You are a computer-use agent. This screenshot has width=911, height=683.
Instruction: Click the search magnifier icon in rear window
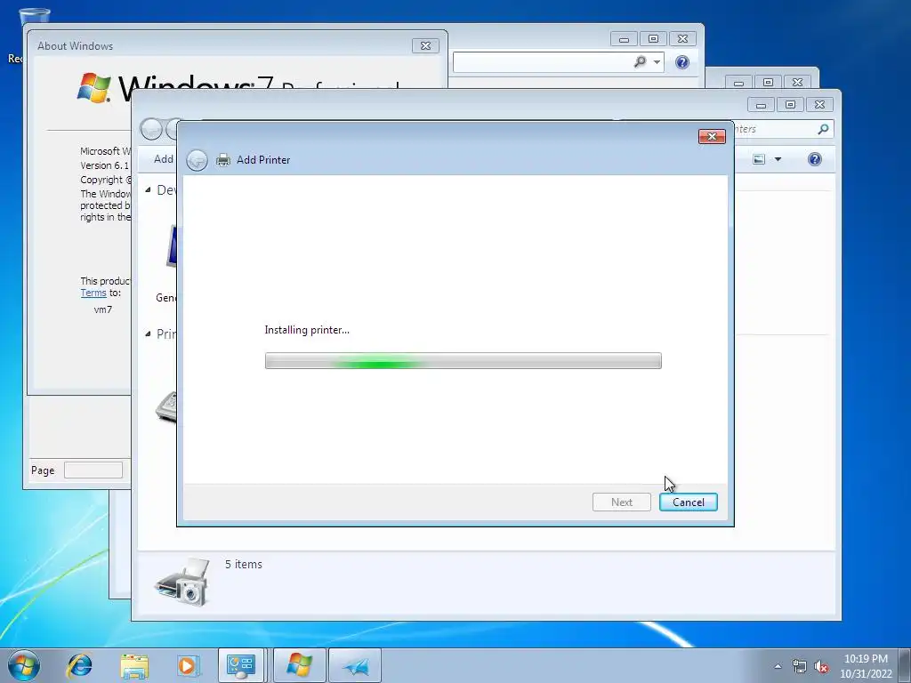click(640, 61)
